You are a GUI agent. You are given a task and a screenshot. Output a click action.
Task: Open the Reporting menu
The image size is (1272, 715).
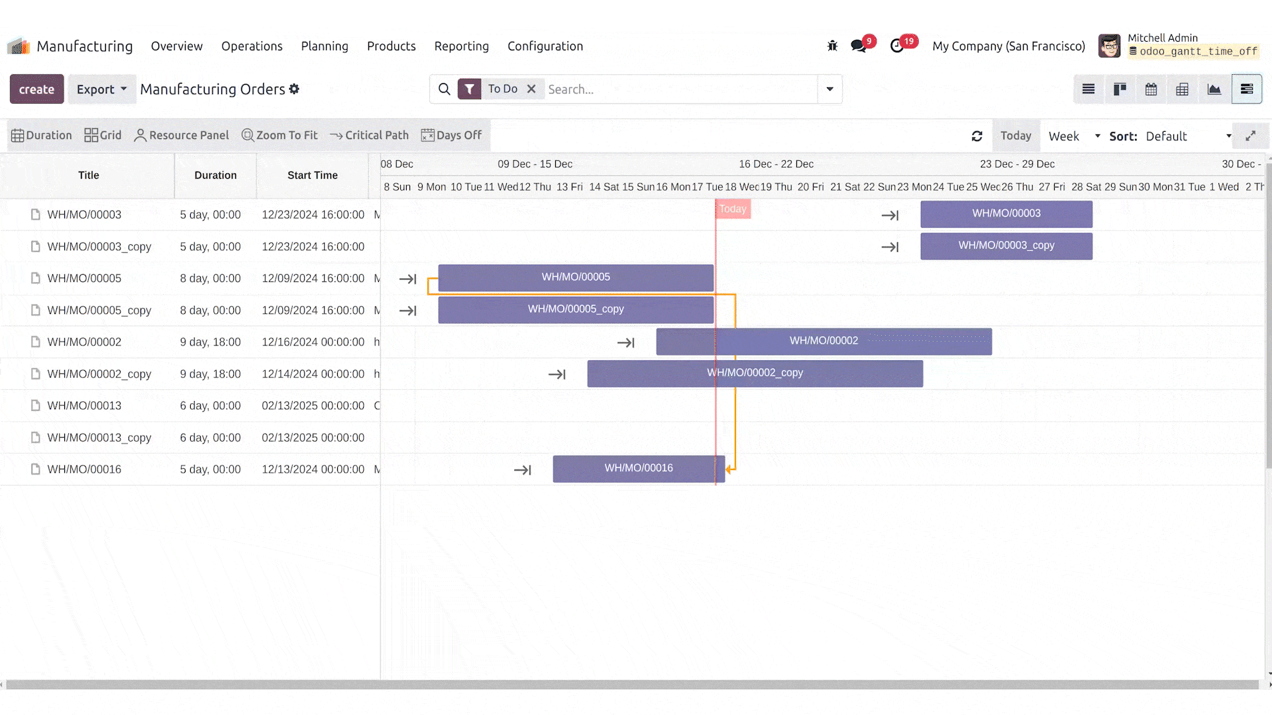[461, 46]
